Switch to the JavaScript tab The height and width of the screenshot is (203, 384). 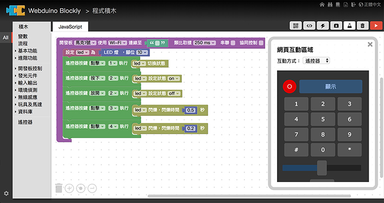(x=70, y=27)
